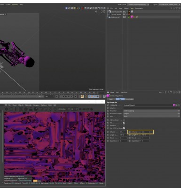The width and height of the screenshot is (181, 188).
Task: Open the Materials menu in Live Viewer
Action: (28, 105)
